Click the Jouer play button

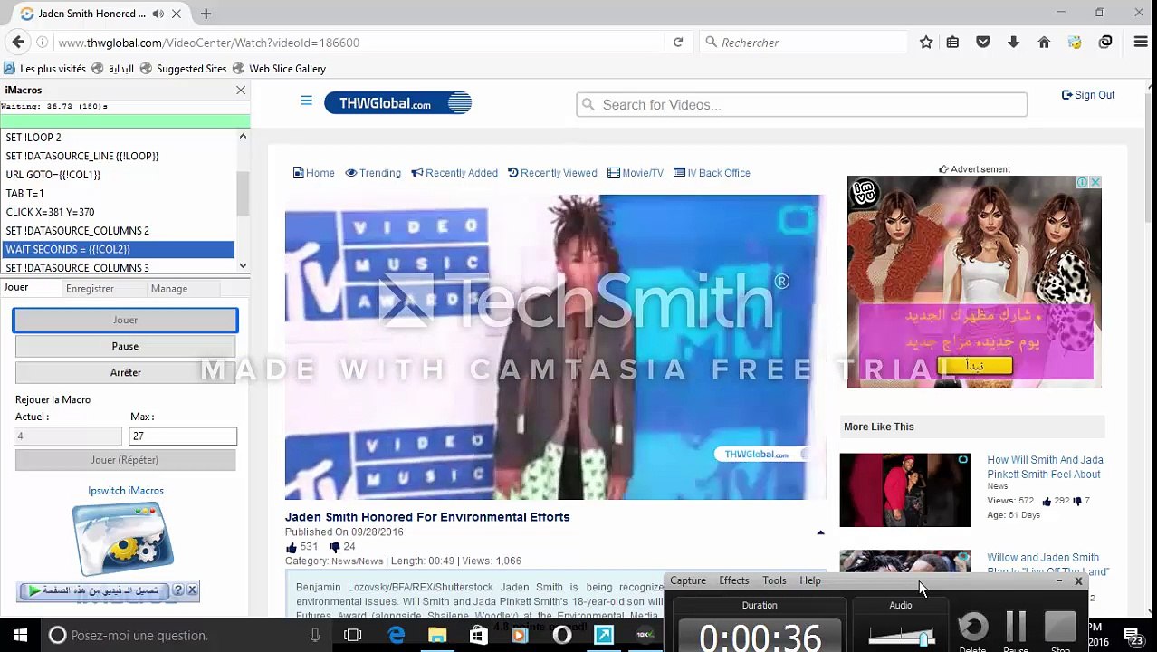coord(125,320)
